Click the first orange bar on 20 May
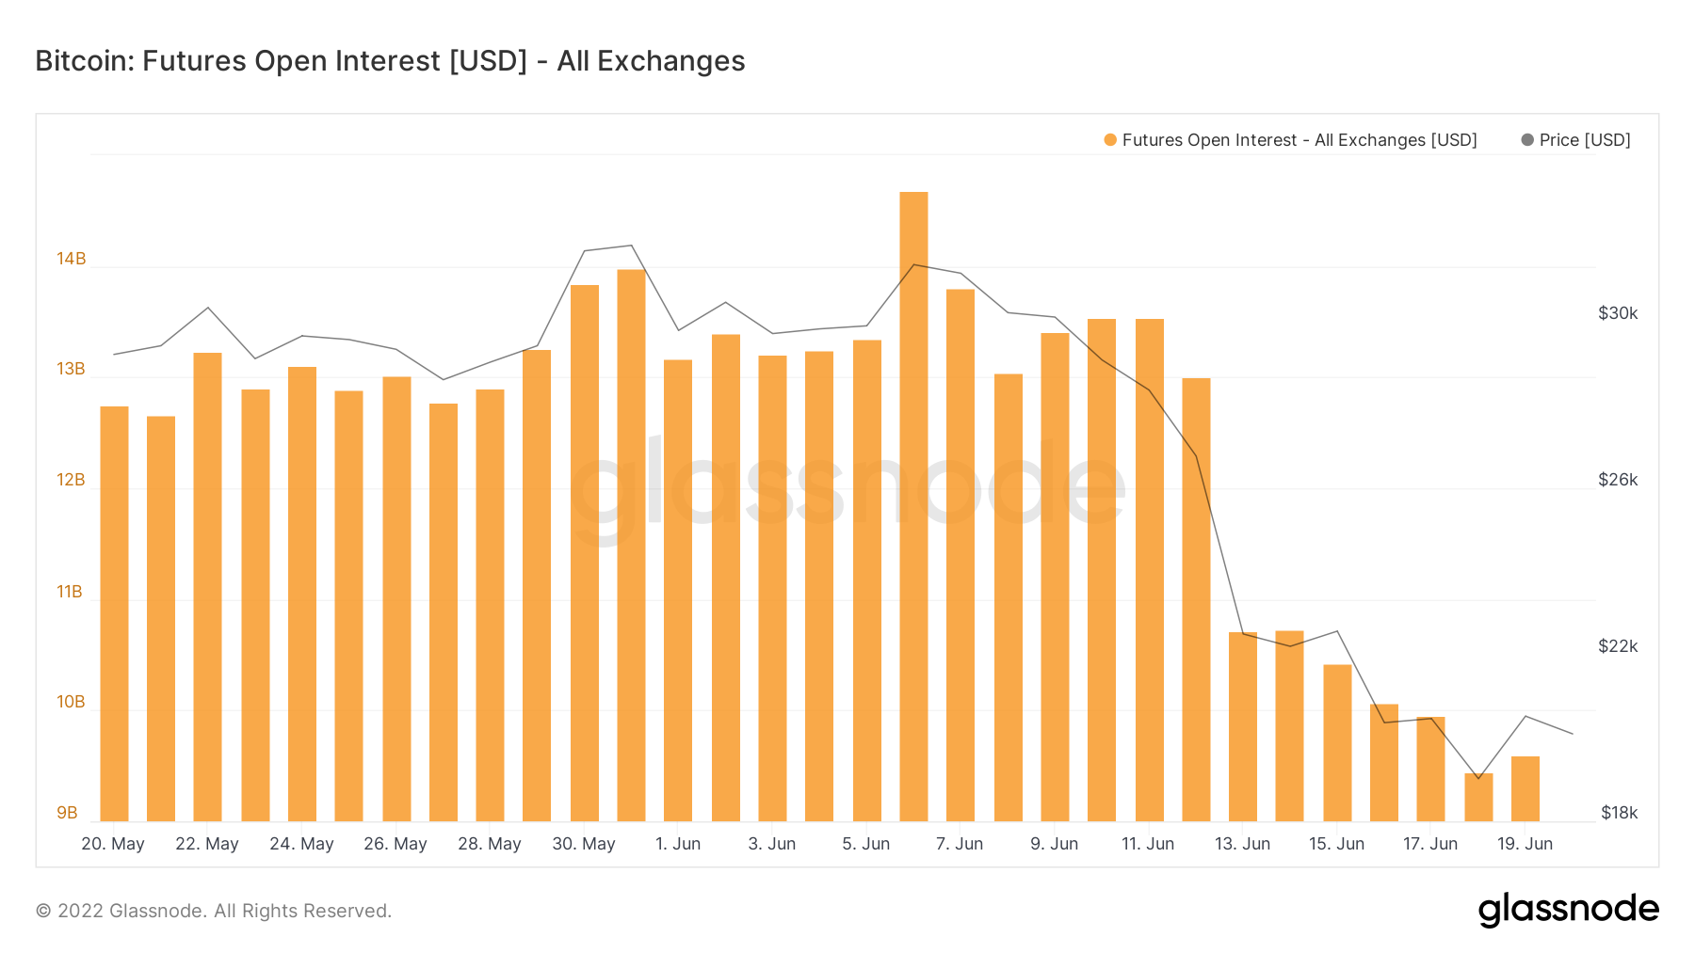1695x953 pixels. 114,613
